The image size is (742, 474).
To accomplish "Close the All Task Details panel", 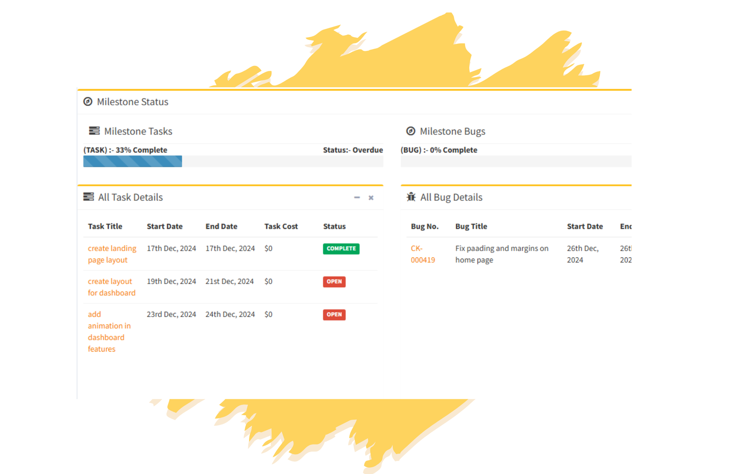I will (371, 198).
